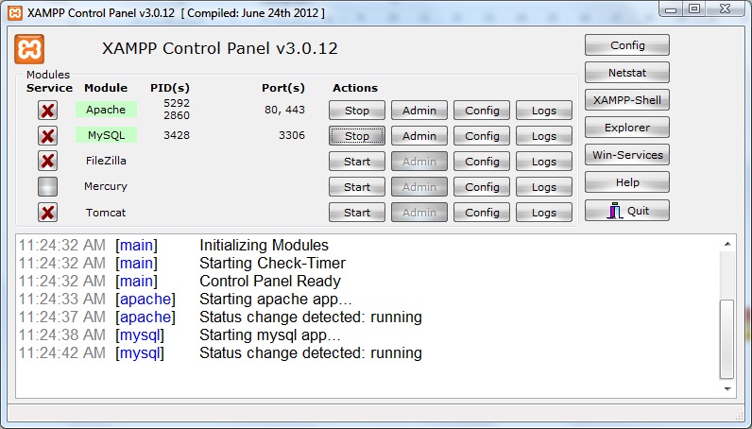View Tomcat Logs
This screenshot has height=429, width=752.
[x=544, y=212]
